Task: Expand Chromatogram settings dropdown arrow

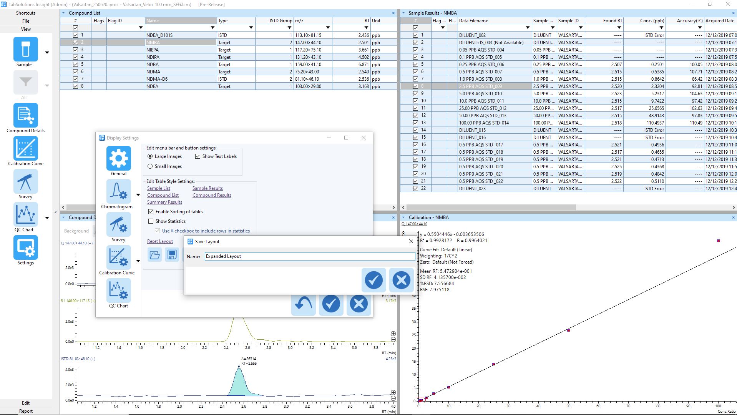Action: (138, 195)
